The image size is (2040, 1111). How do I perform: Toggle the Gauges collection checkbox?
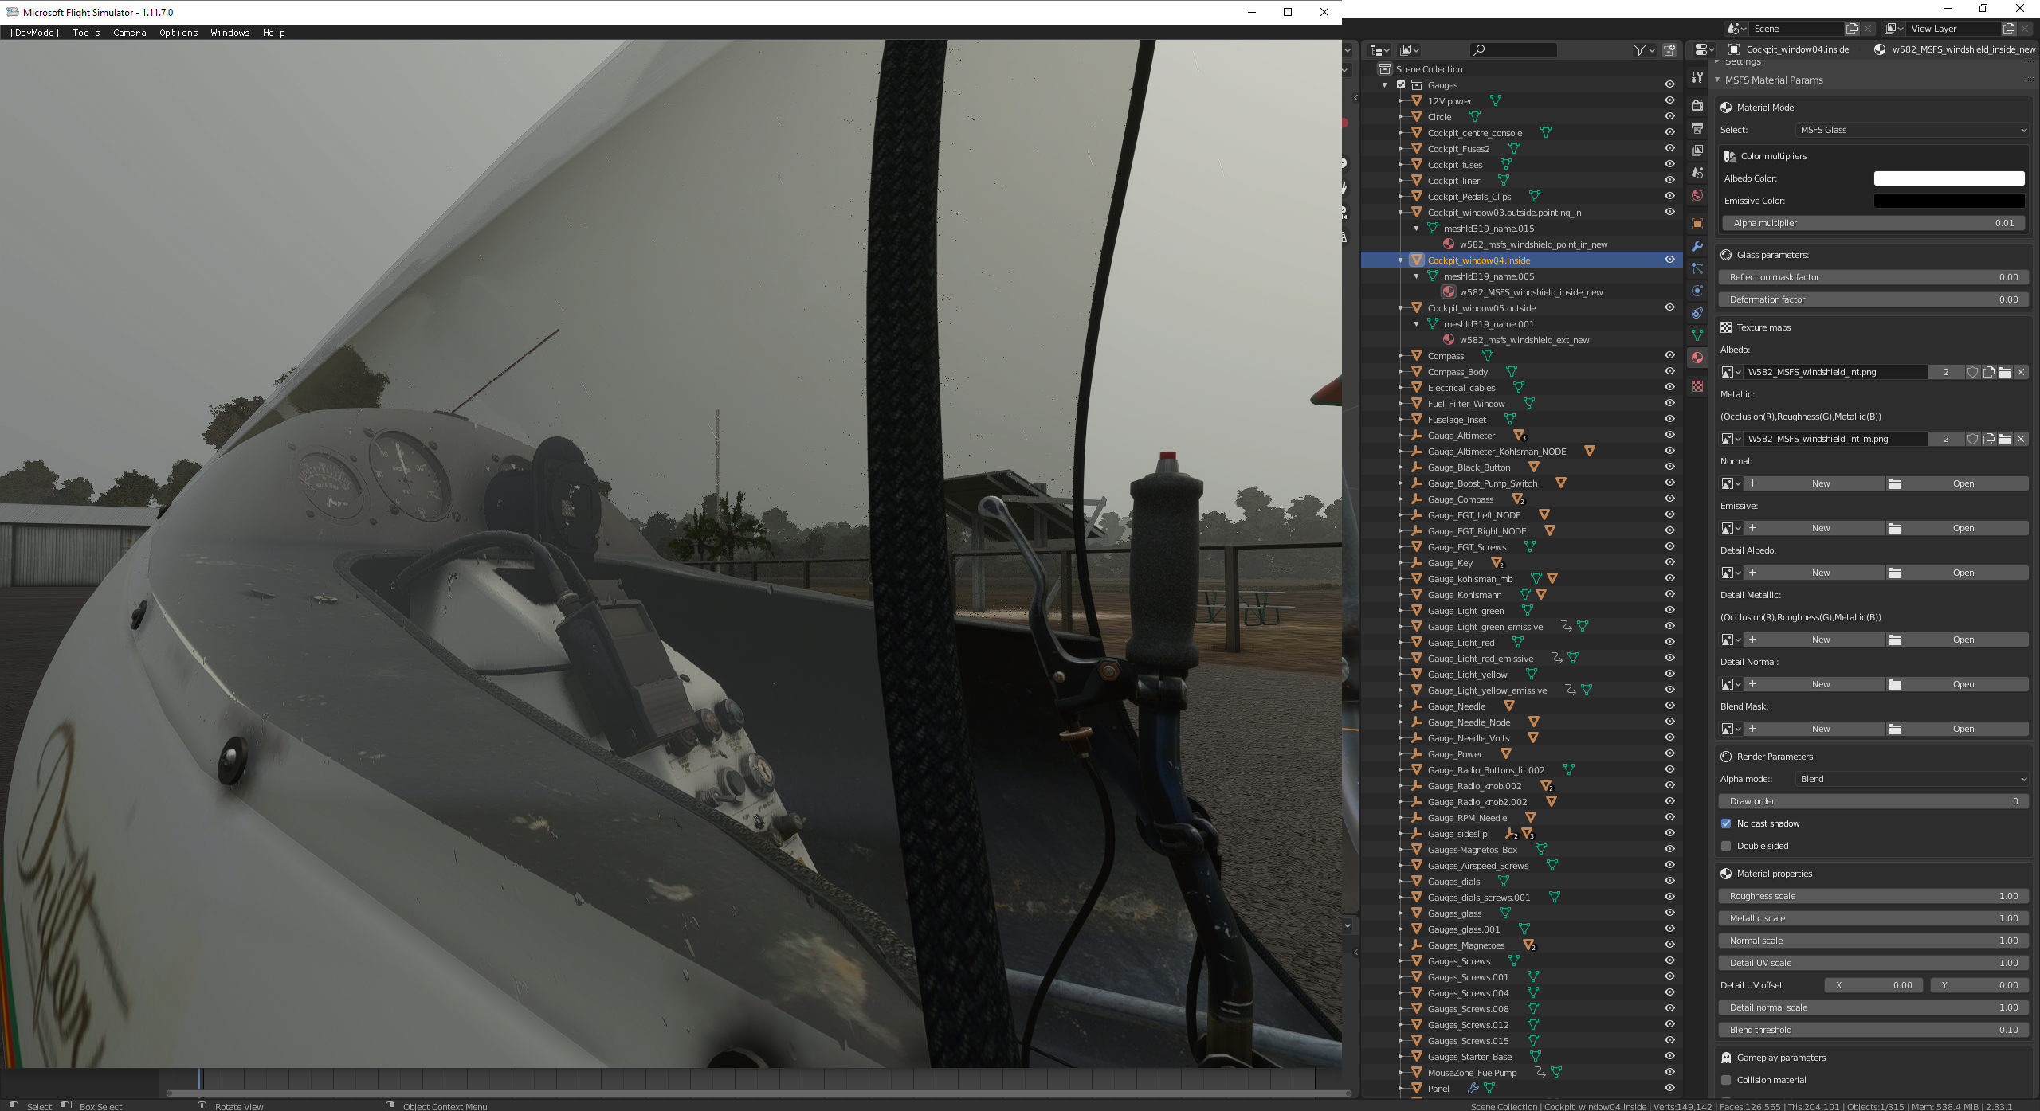coord(1401,85)
